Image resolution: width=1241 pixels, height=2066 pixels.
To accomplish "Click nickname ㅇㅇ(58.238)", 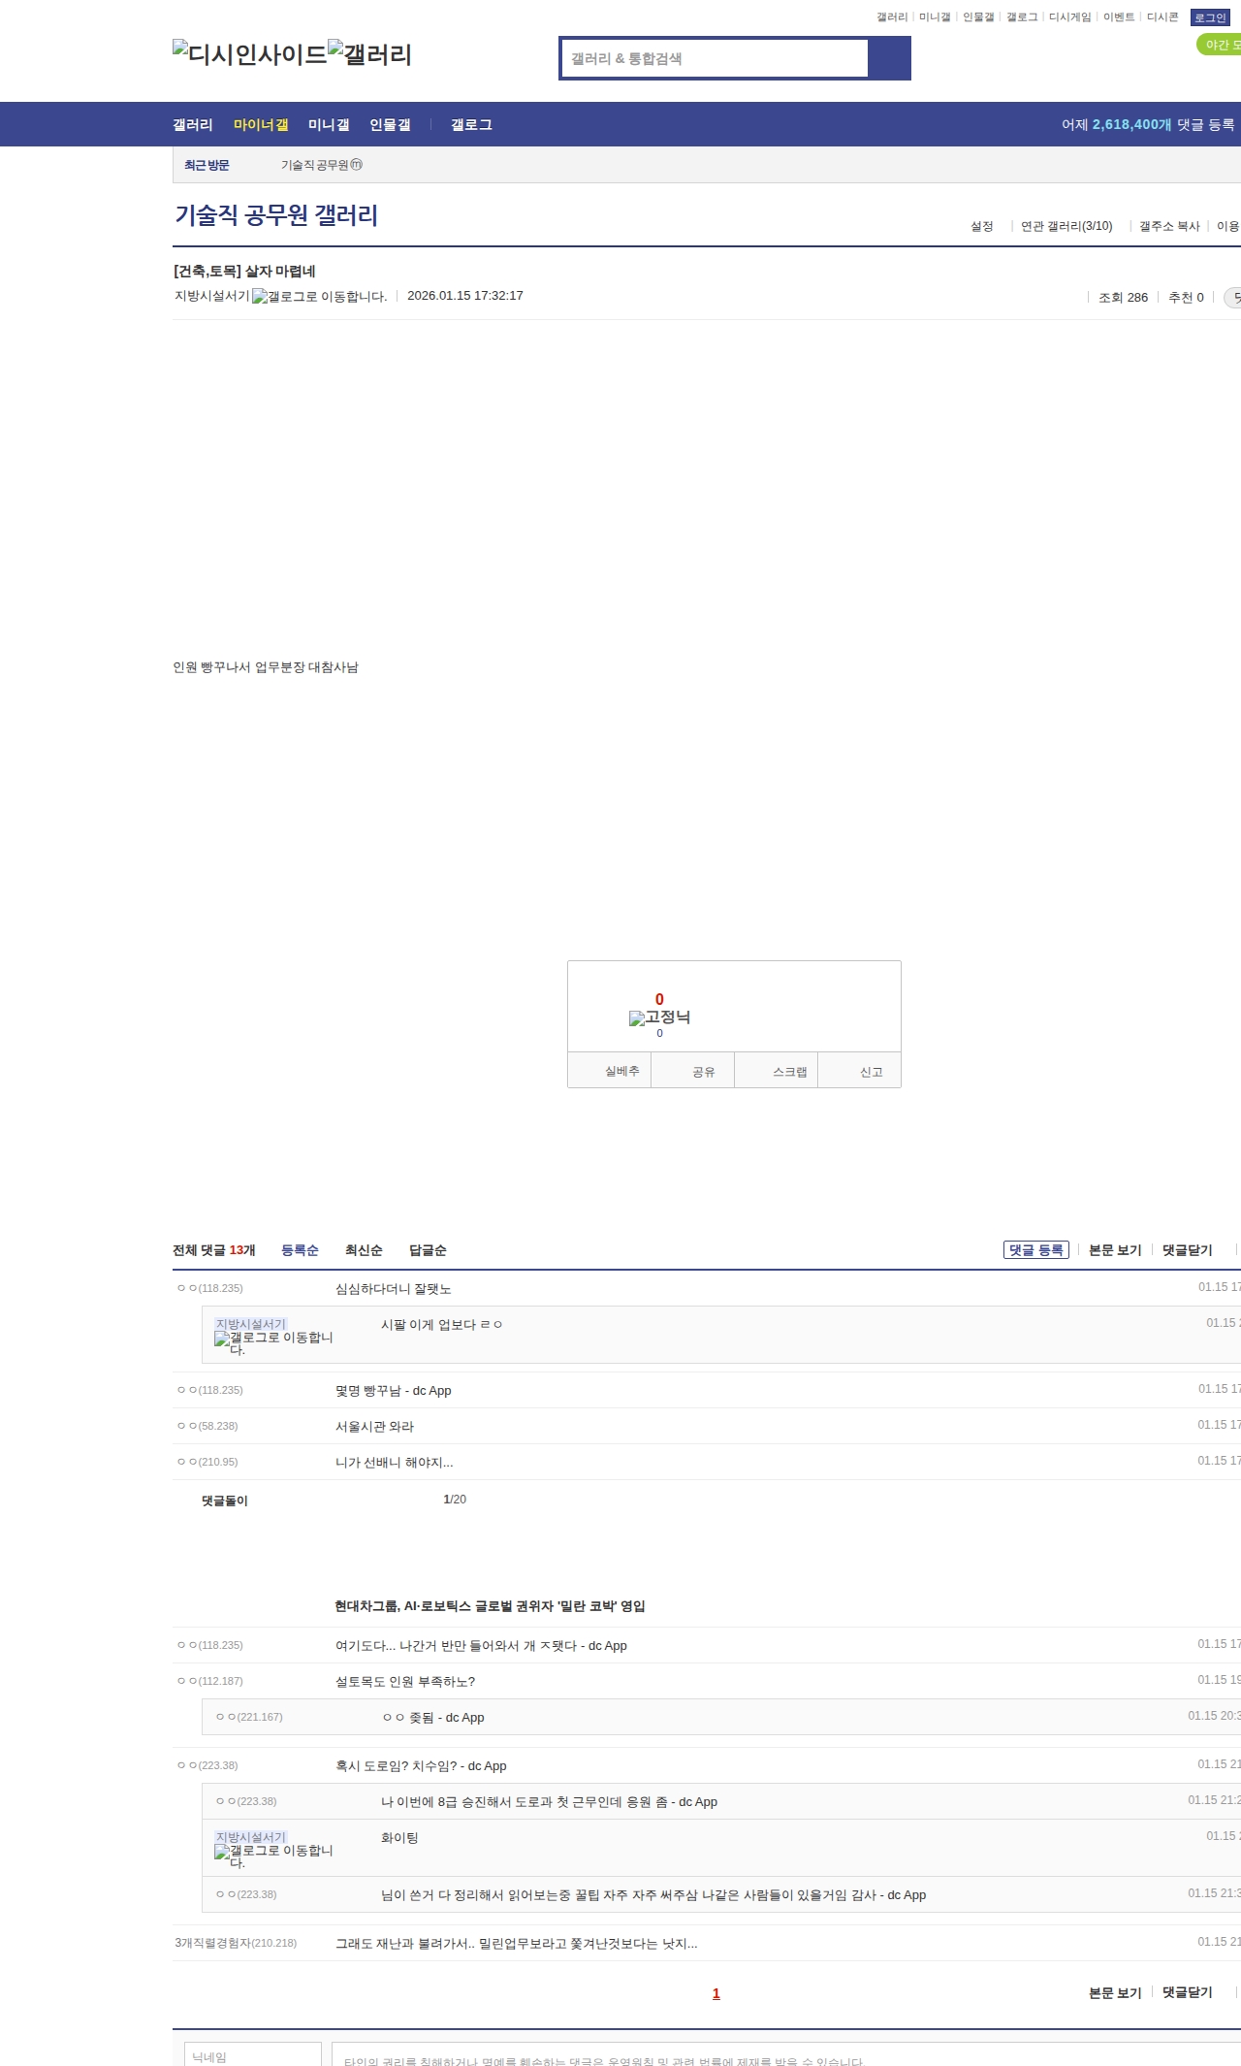I will (x=207, y=1426).
